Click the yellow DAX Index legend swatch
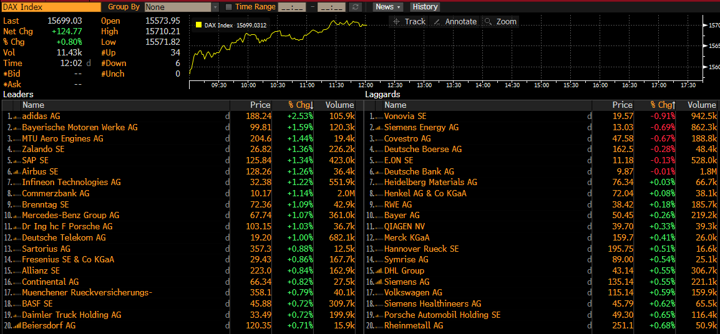The width and height of the screenshot is (720, 334). point(199,25)
